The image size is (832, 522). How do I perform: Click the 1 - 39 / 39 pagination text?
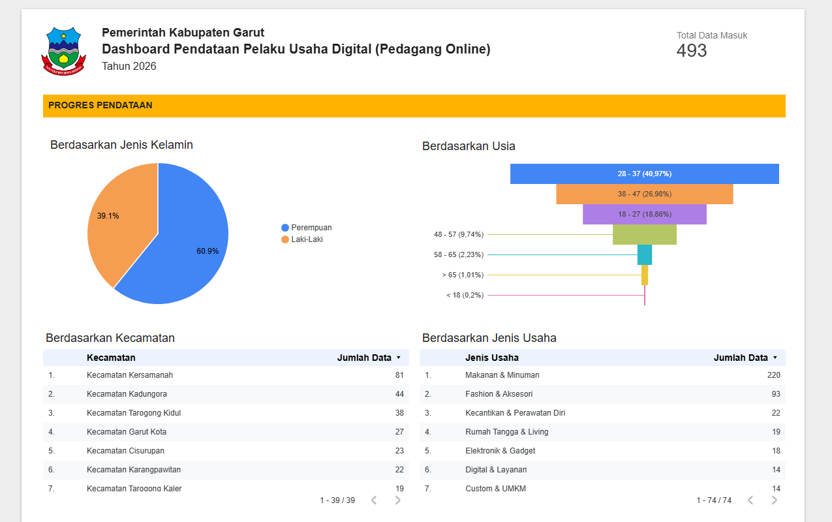click(x=337, y=500)
